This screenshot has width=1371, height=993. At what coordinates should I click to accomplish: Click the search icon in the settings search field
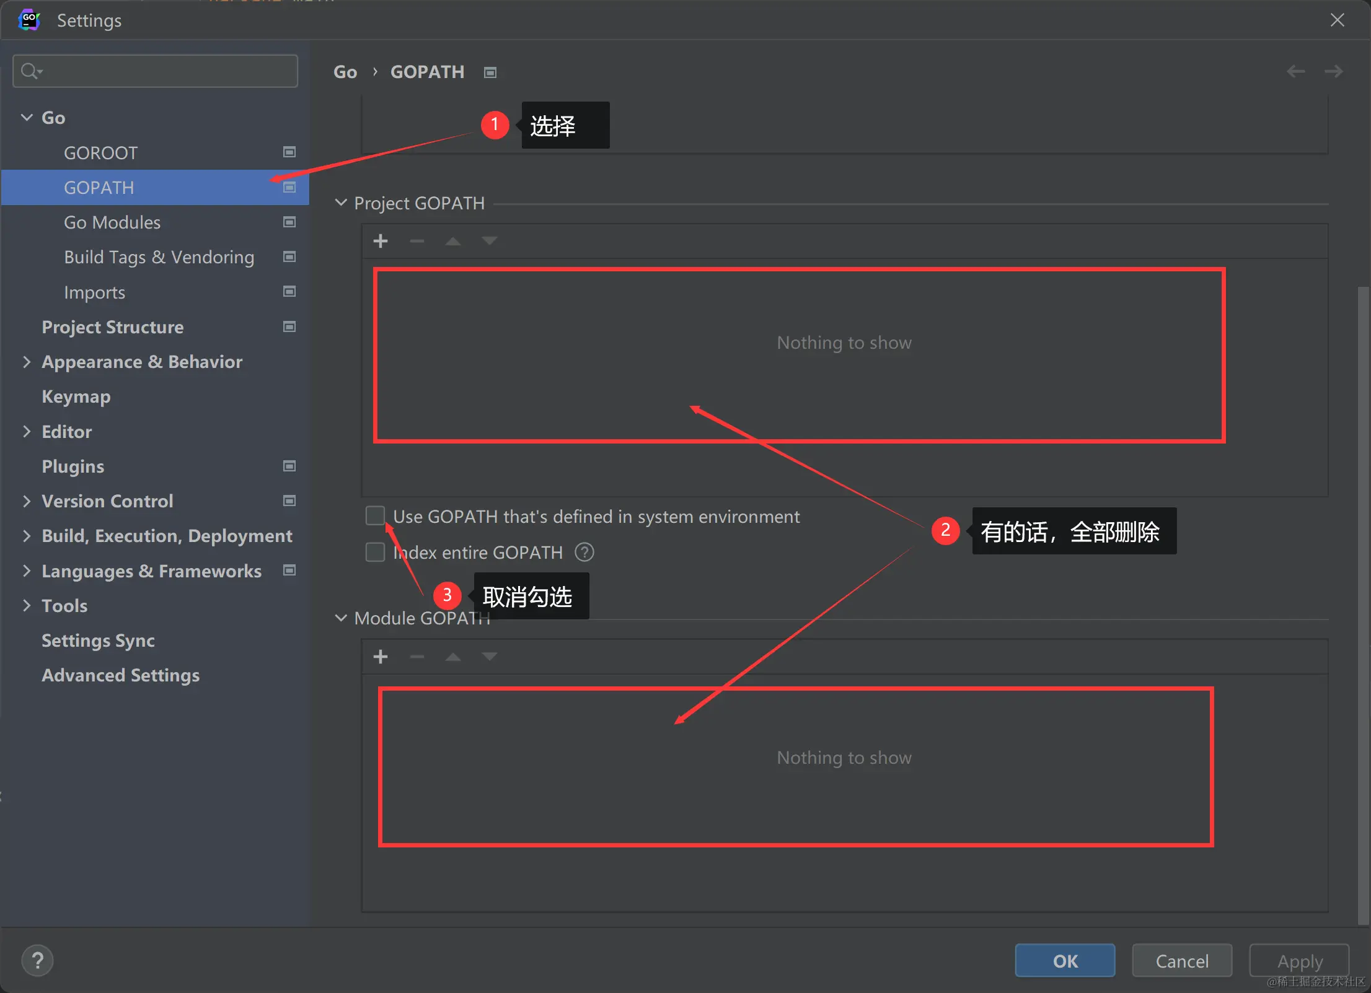pos(30,71)
